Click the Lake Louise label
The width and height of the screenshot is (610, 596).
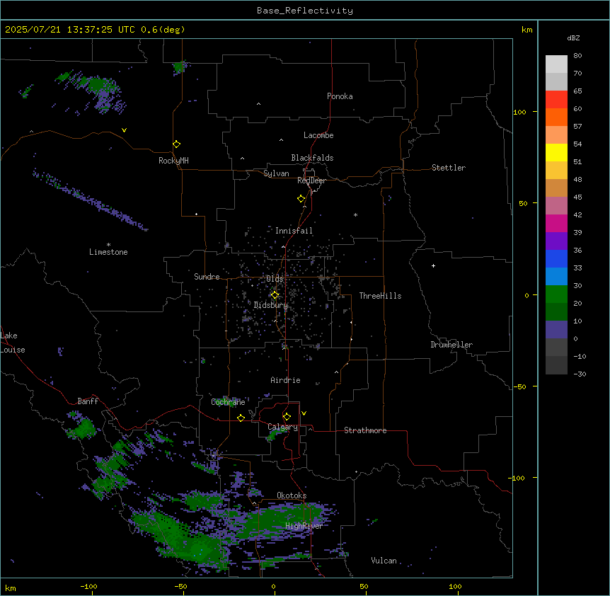tap(13, 343)
